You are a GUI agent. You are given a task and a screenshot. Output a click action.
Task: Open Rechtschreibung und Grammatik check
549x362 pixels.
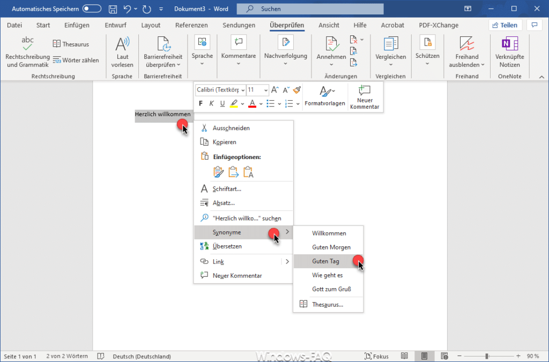tap(28, 52)
